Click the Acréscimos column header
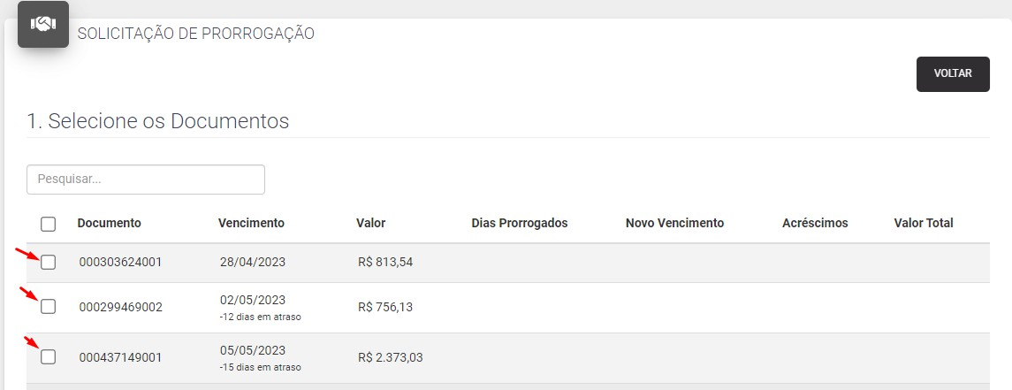 (815, 223)
